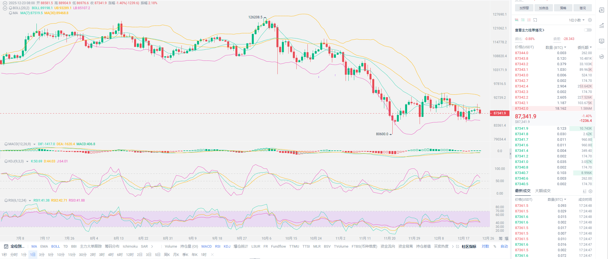Click the 87341.9 current price marker on axis
This screenshot has width=608, height=259.
(499, 113)
